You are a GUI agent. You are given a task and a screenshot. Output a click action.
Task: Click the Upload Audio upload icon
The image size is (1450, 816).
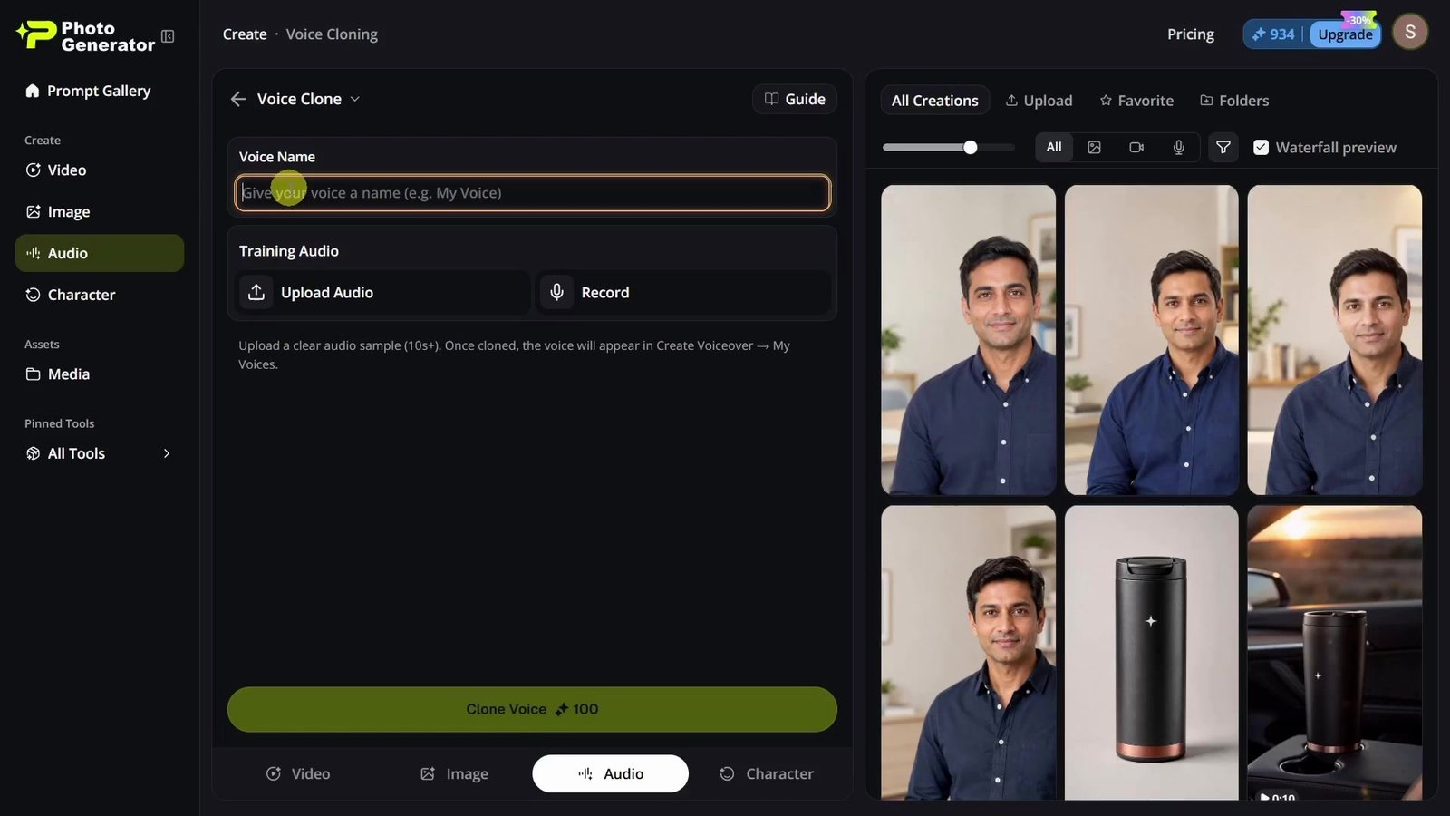tap(256, 292)
